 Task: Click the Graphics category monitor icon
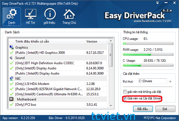pos(11,47)
